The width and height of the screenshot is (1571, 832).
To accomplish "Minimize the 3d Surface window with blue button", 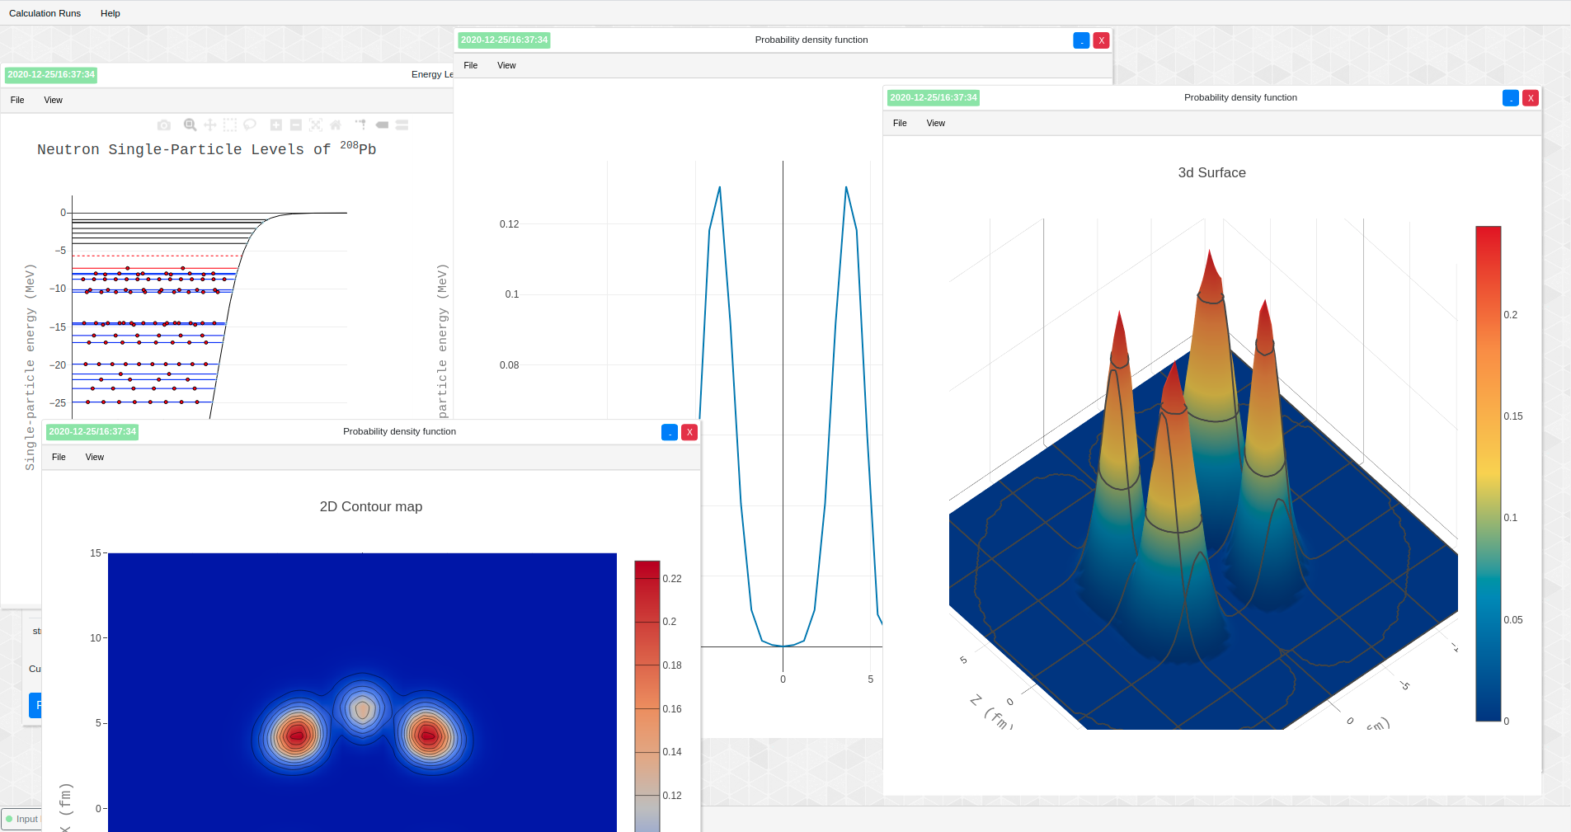I will pos(1510,98).
